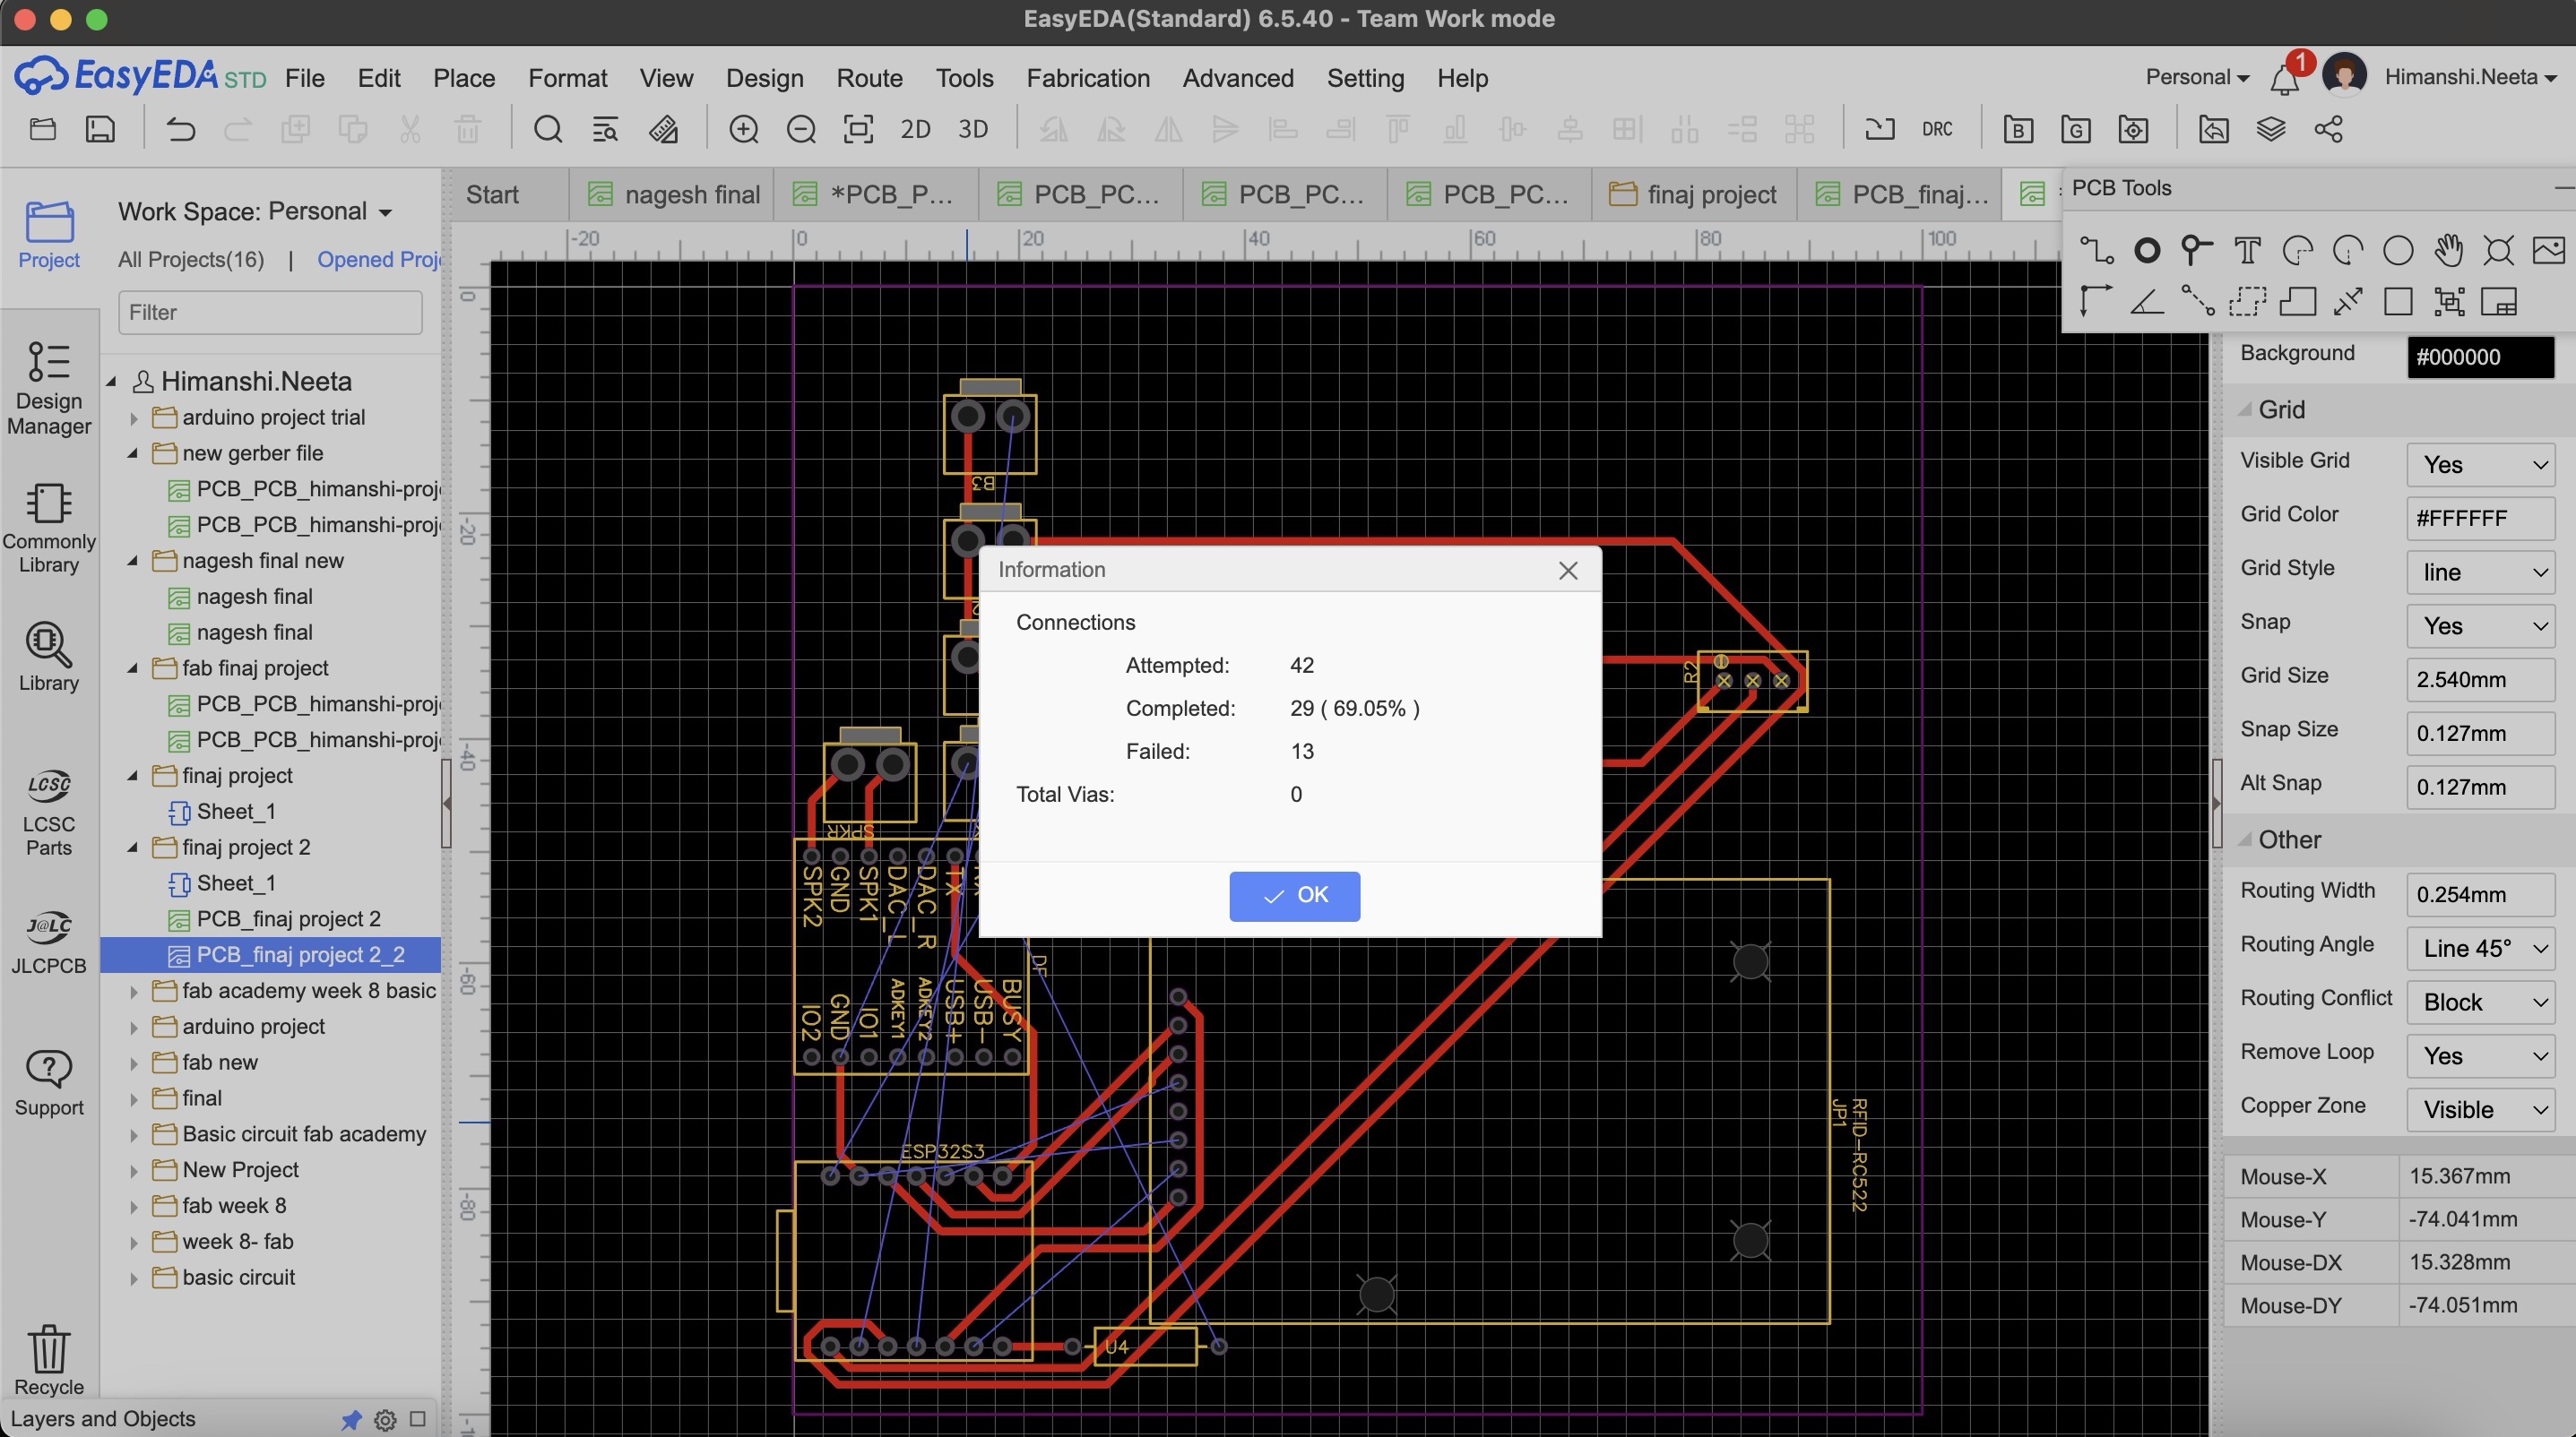The width and height of the screenshot is (2576, 1437).
Task: Select the Circle tool in PCB Tools
Action: [x=2398, y=250]
